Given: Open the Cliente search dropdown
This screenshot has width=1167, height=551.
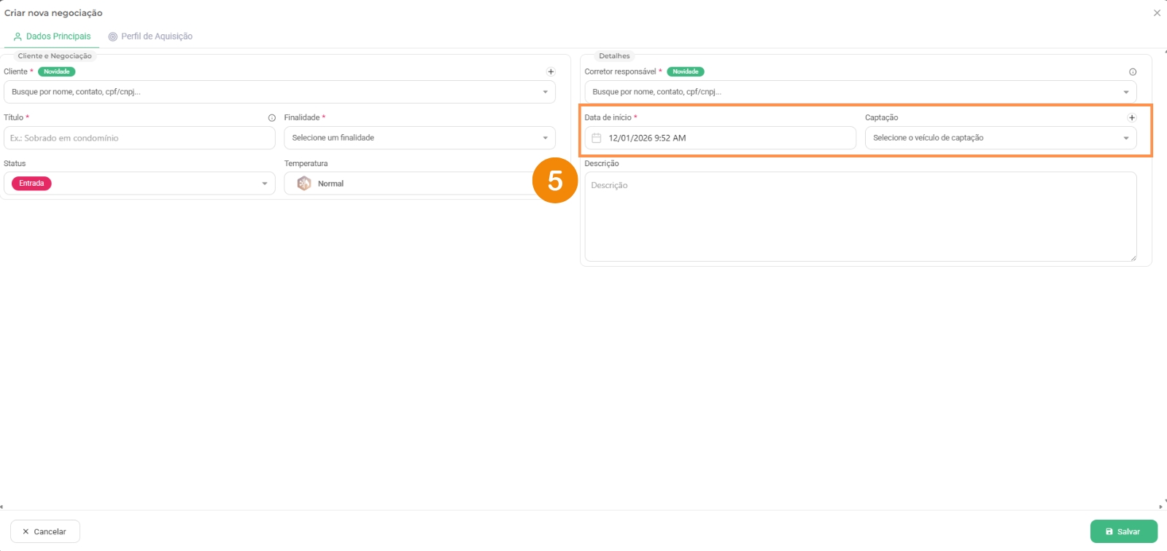Looking at the screenshot, I should (279, 92).
